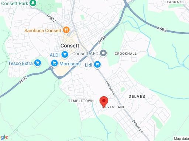Click the ALDI shopping cart icon
The image size is (189, 141).
[x=65, y=55]
